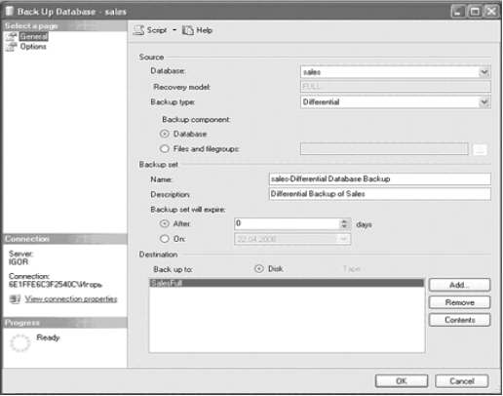Viewport: 503px width, 396px height.
Task: Select the Database backup component radio
Action: point(165,134)
